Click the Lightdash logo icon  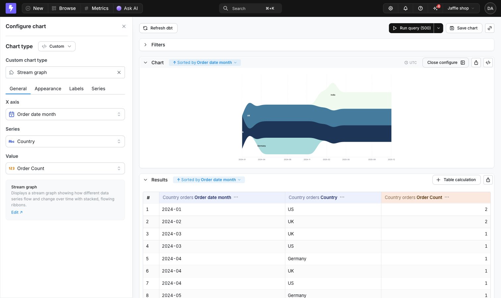point(11,8)
